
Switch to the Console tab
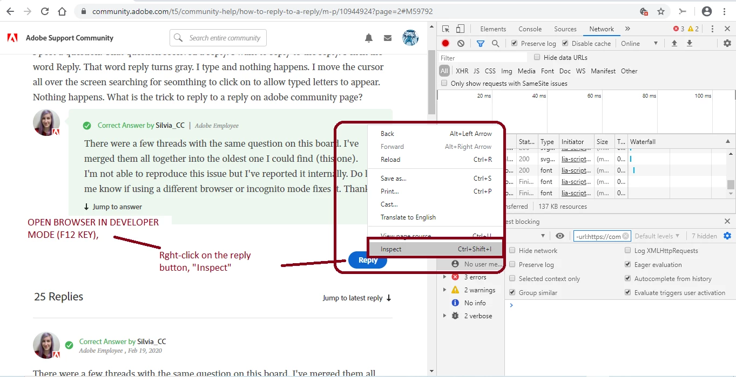point(530,29)
